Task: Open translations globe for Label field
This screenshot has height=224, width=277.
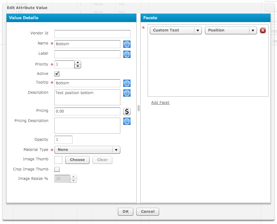Action: point(127,54)
